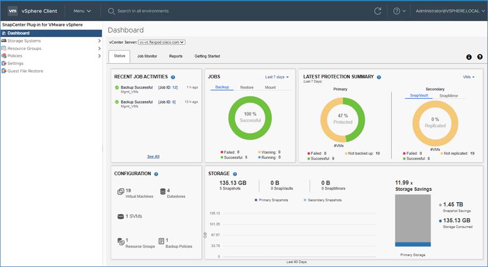Viewport: 488px width, 267px height.
Task: Click the 'Successful: 5' jobs legend entry
Action: 234,157
